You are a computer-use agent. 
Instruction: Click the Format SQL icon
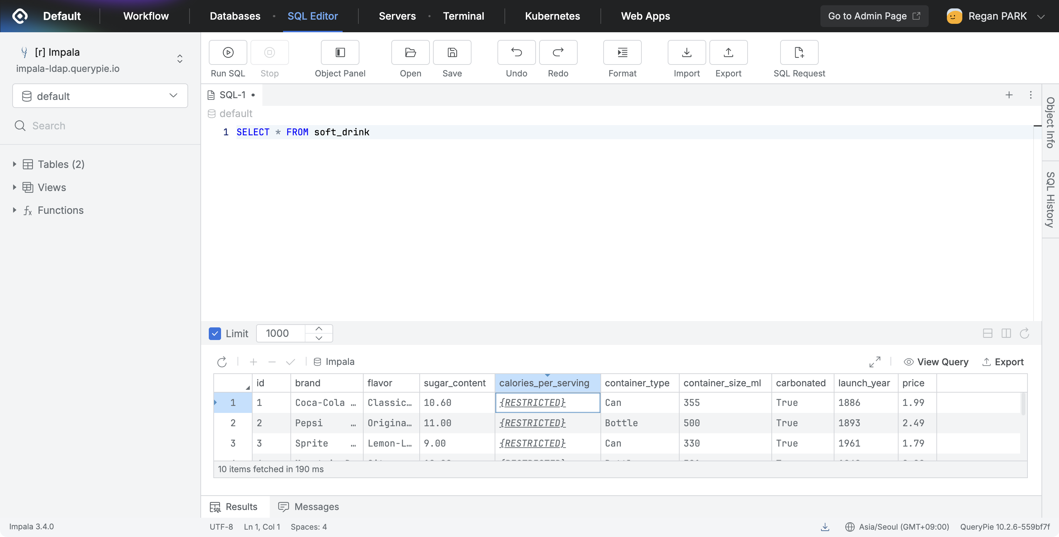coord(622,52)
